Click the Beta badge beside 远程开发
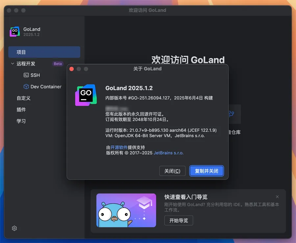The height and width of the screenshot is (243, 296). 58,64
